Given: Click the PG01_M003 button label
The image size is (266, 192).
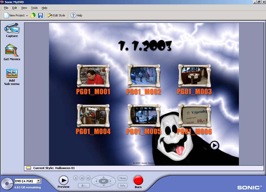Looking at the screenshot, I should point(194,92).
